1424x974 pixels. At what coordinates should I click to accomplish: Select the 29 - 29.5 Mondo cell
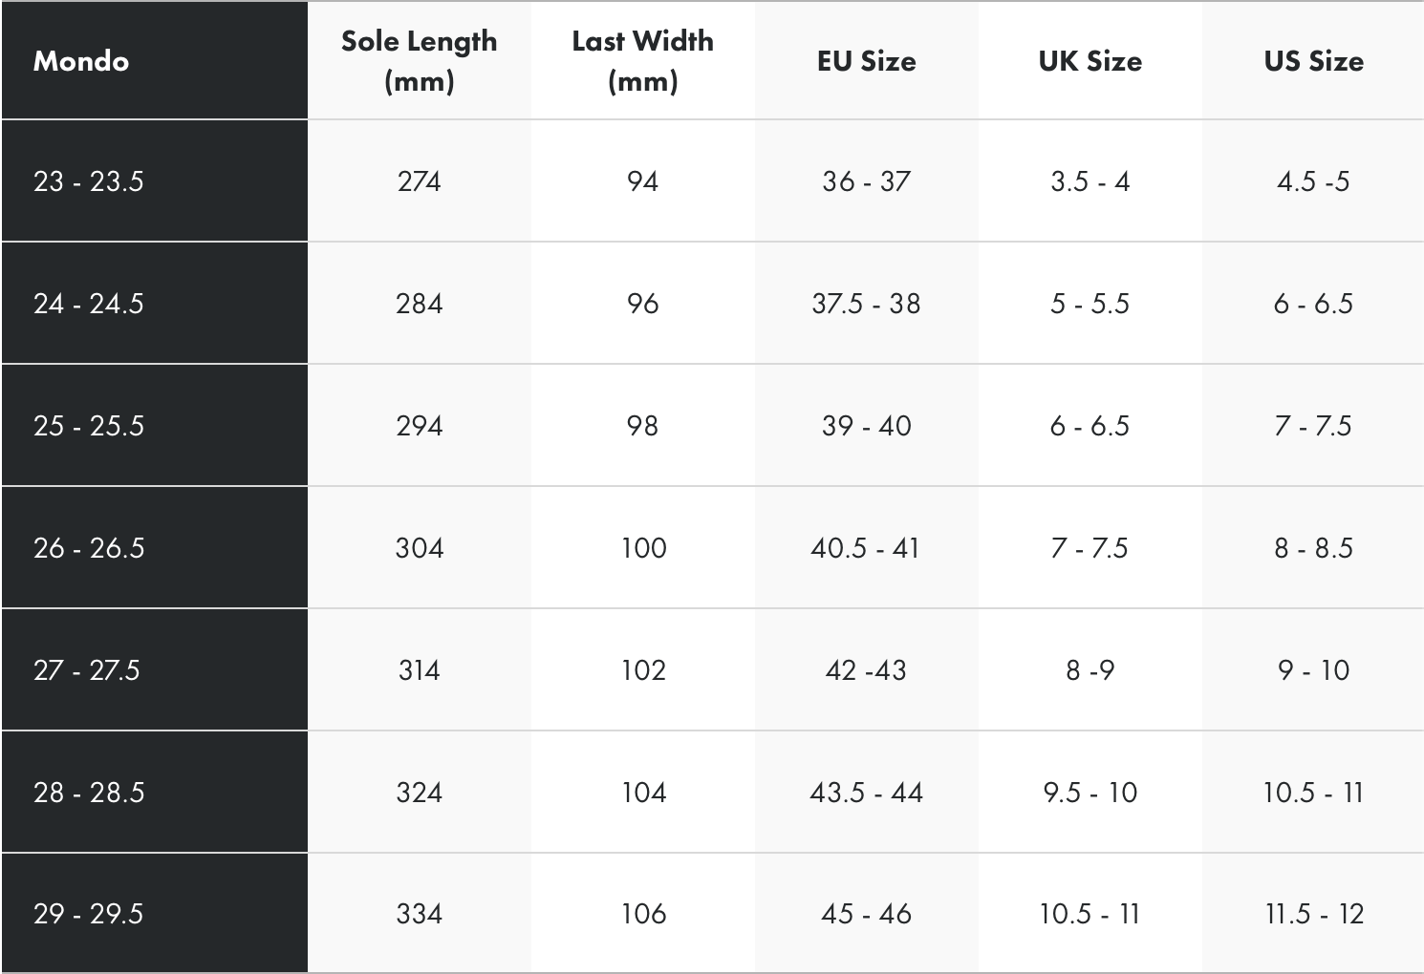pyautogui.click(x=89, y=914)
